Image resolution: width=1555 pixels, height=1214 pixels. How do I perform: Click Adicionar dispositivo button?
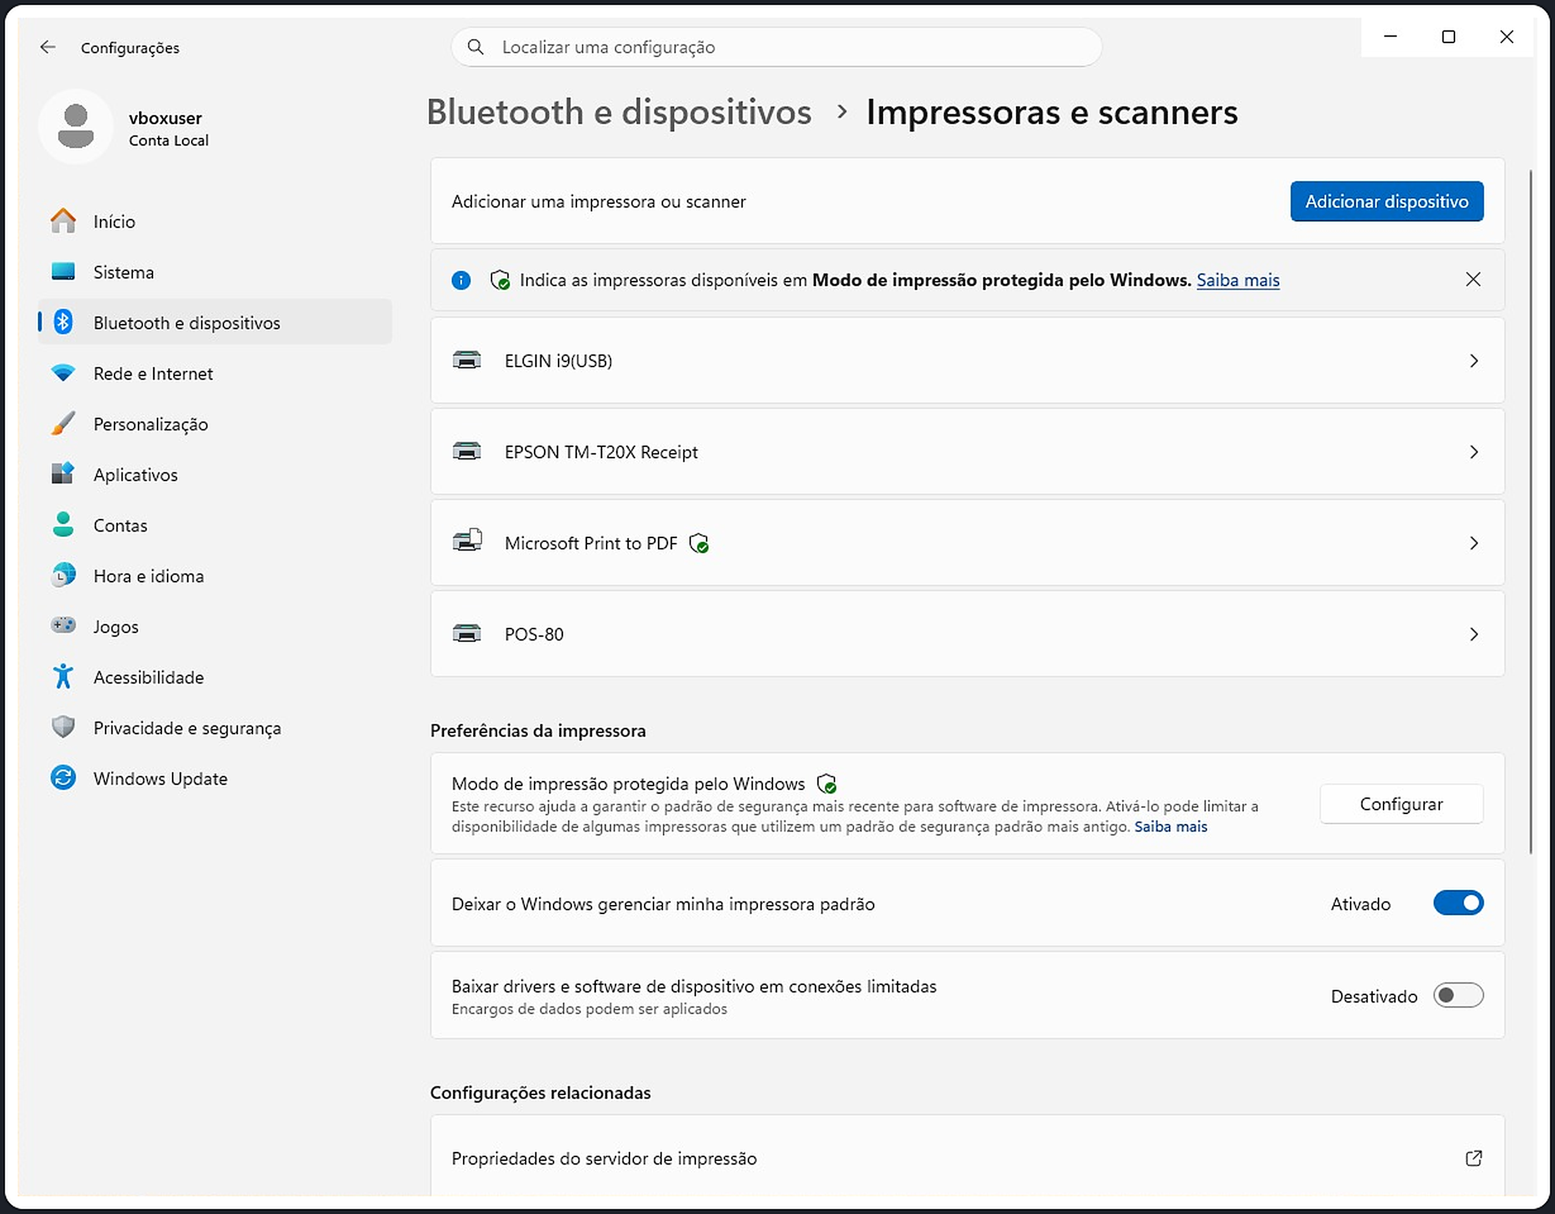[x=1386, y=202]
